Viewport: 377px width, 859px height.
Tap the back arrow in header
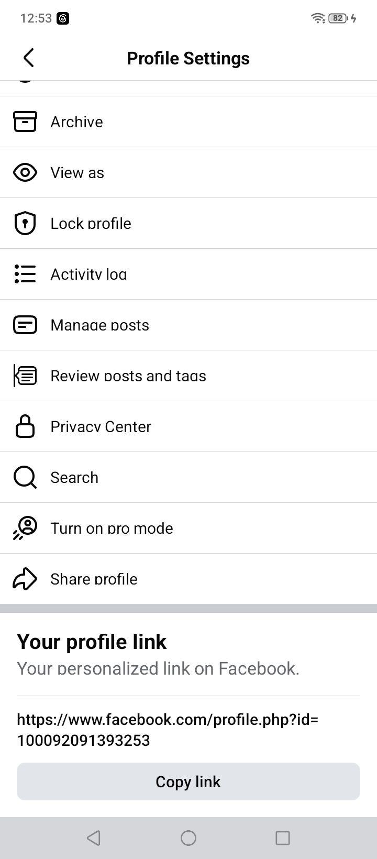coord(29,58)
